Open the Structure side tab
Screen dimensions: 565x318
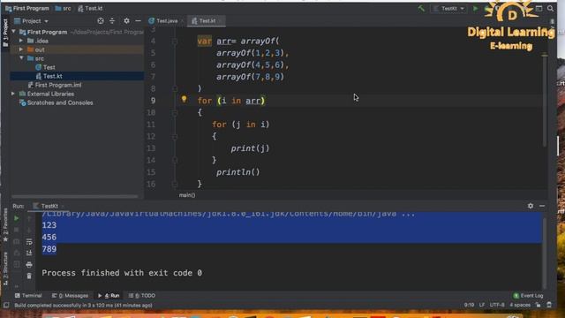(x=5, y=269)
